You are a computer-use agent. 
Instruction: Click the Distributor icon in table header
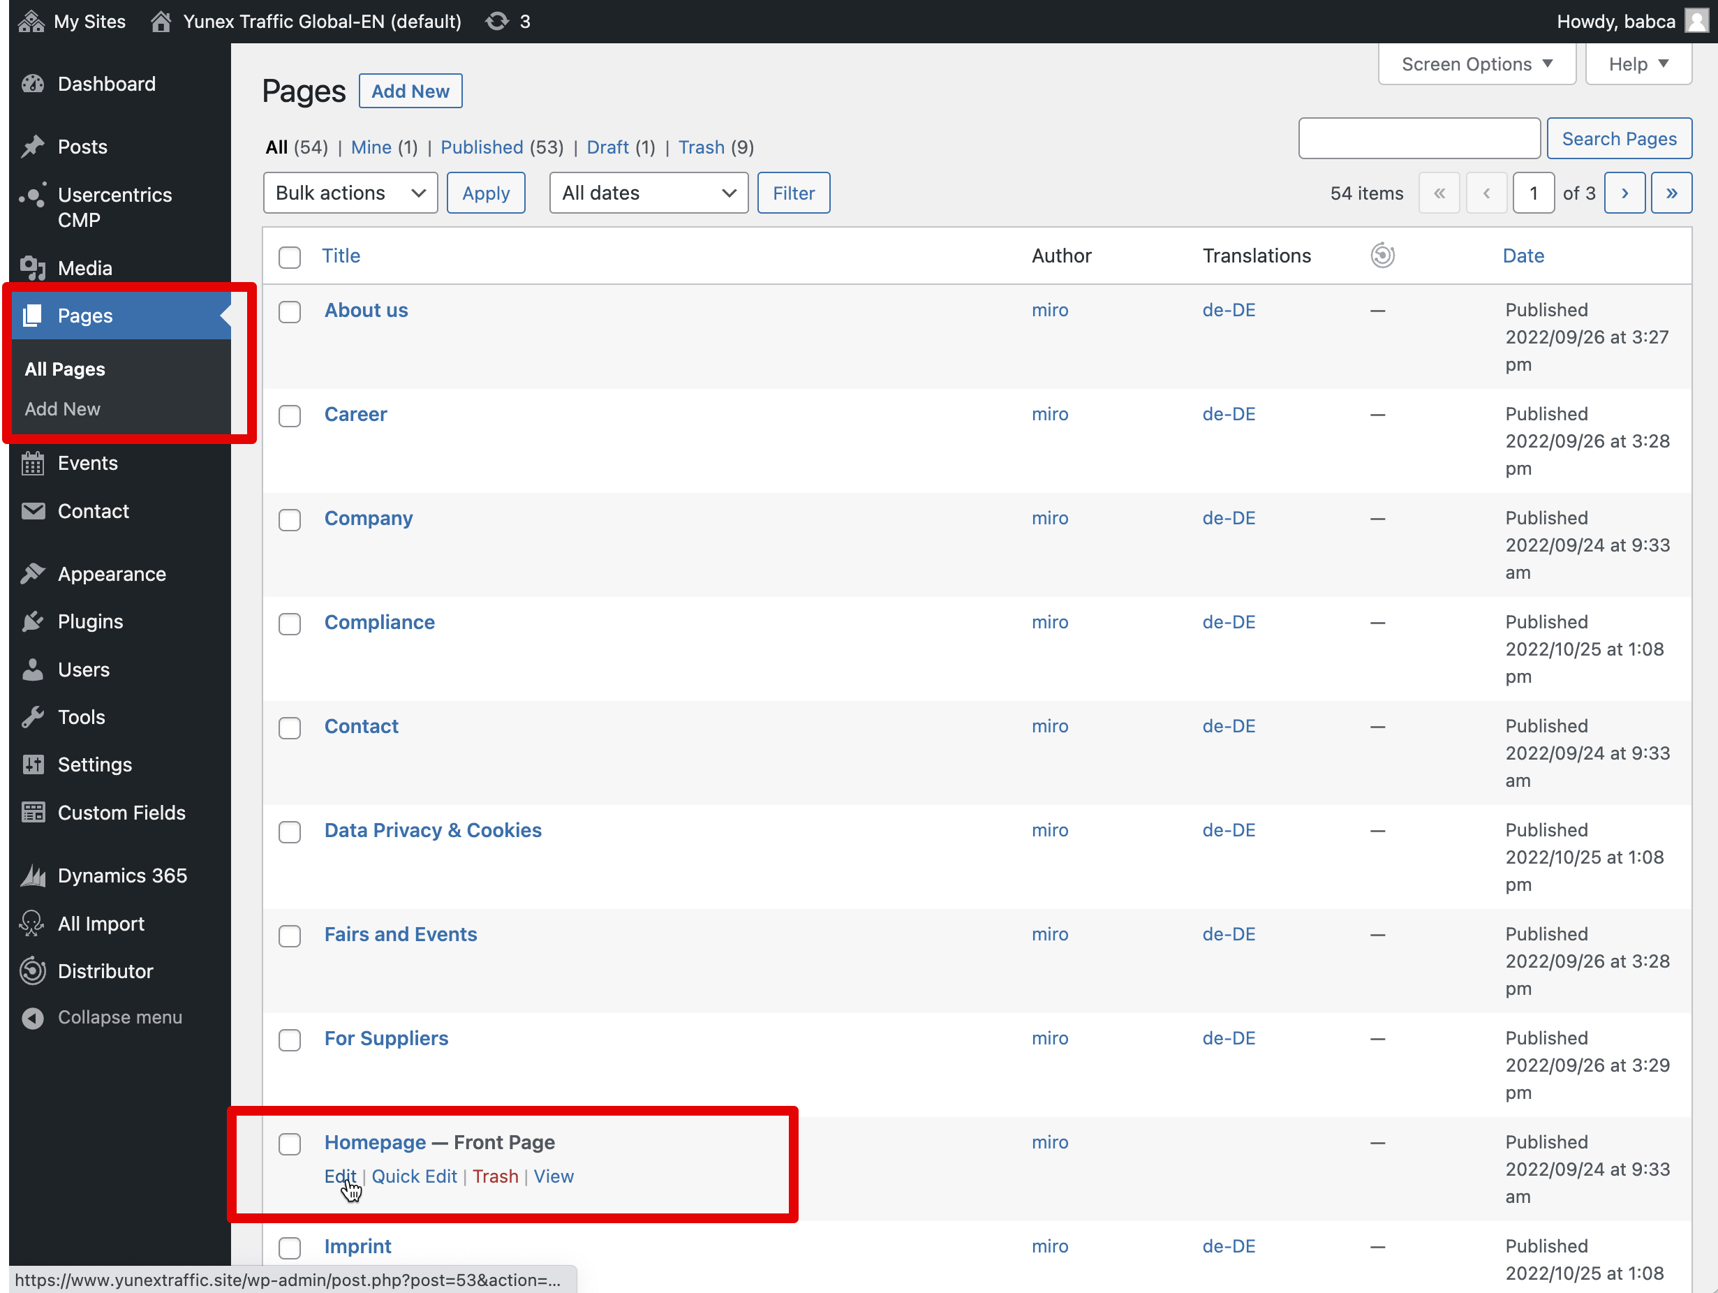tap(1382, 256)
